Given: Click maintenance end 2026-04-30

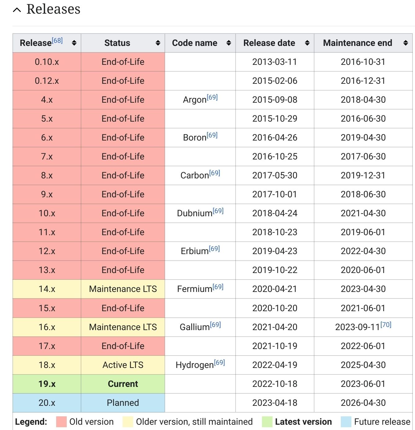Looking at the screenshot, I should [x=363, y=403].
